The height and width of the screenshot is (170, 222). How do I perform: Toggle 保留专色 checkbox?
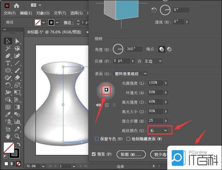tap(97, 139)
